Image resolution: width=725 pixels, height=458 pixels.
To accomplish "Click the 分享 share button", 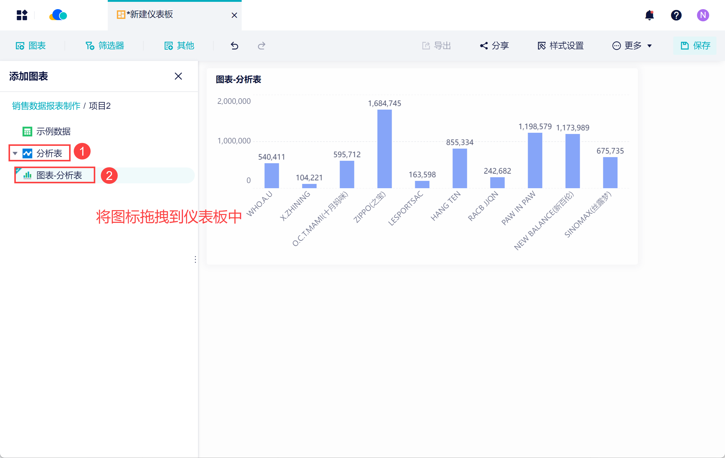I will pos(494,46).
